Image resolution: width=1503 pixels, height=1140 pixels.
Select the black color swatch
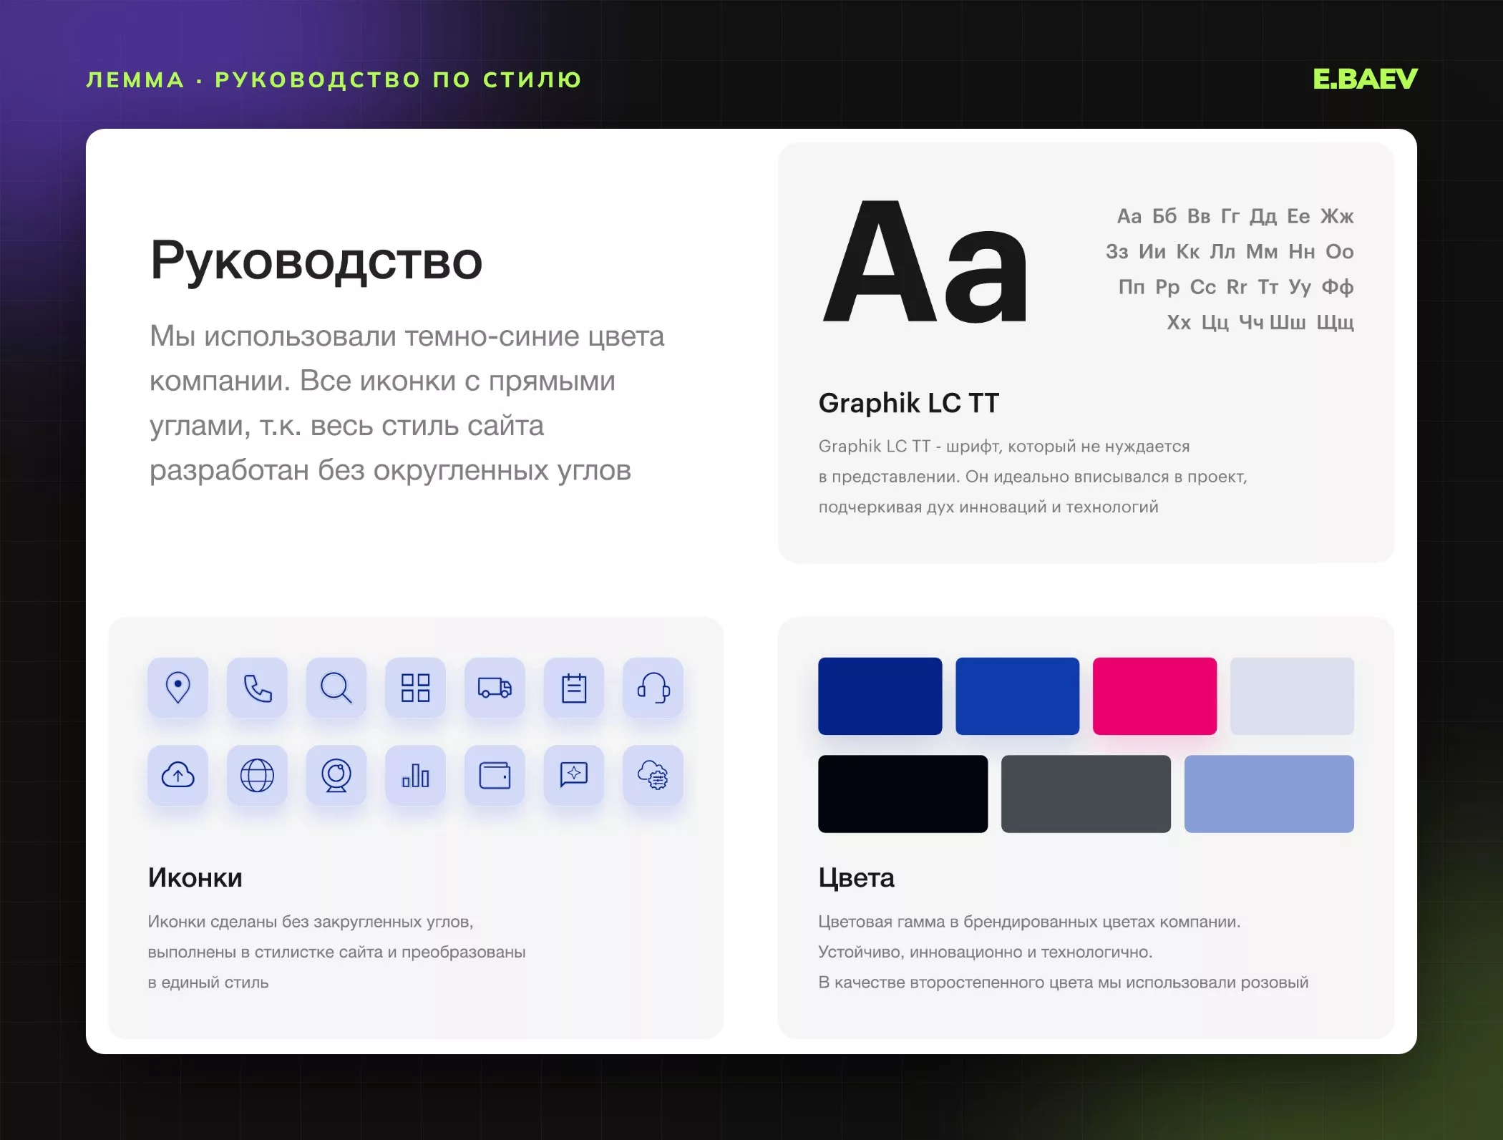(903, 794)
